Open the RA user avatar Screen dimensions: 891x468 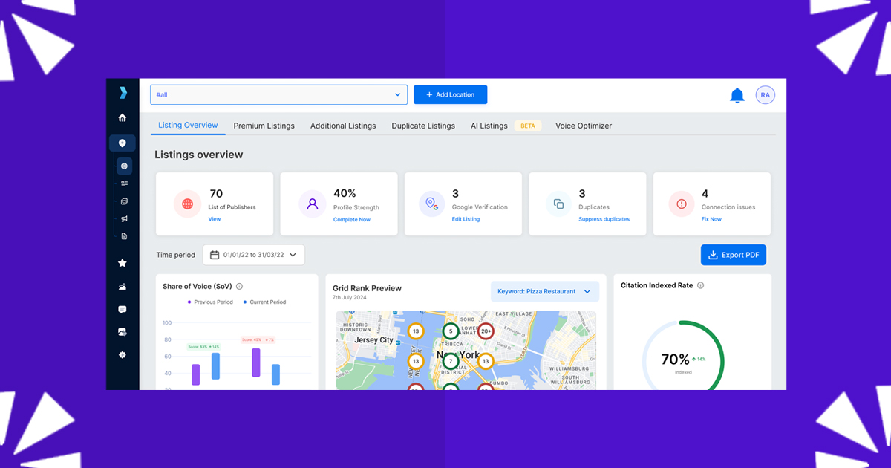[x=765, y=95]
